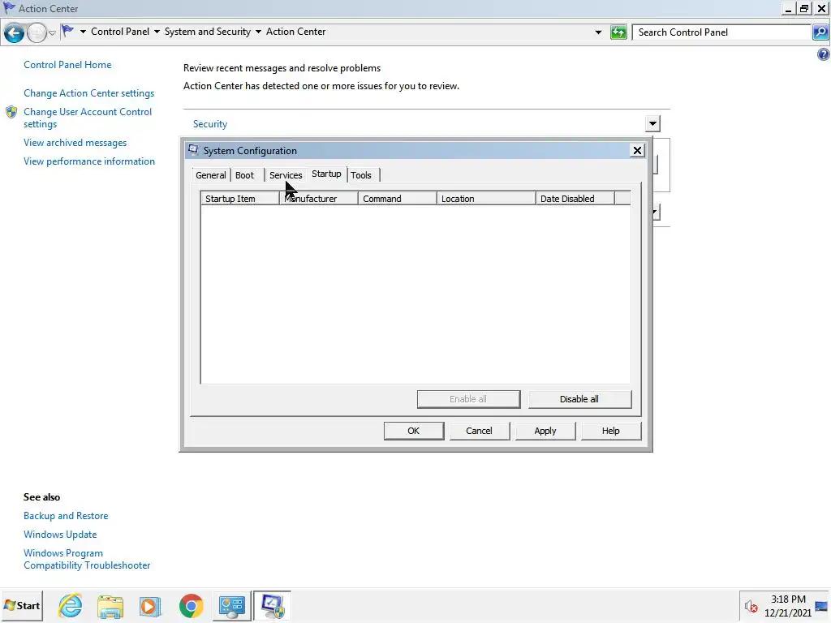Click Cancel in System Configuration
831x623 pixels.
(479, 431)
